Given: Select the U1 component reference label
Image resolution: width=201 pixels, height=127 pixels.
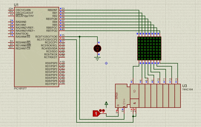Looking at the screenshot, I should (x=16, y=5).
